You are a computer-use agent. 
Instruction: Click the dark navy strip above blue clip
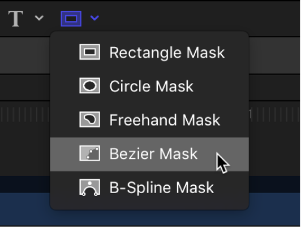[x=25, y=185]
